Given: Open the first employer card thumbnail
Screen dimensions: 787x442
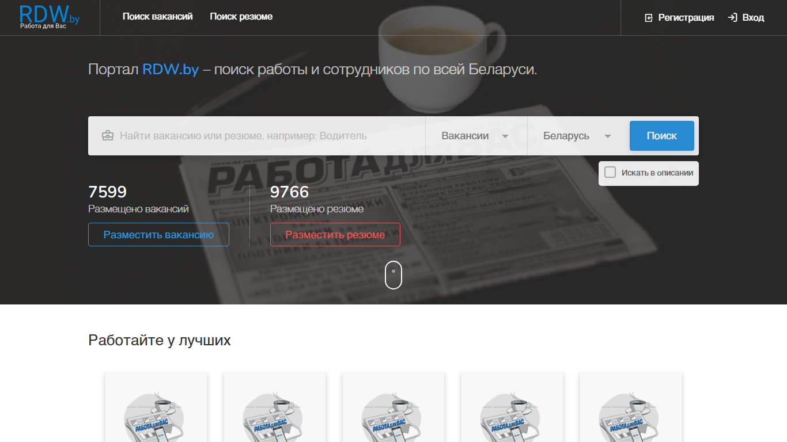Looking at the screenshot, I should 156,407.
